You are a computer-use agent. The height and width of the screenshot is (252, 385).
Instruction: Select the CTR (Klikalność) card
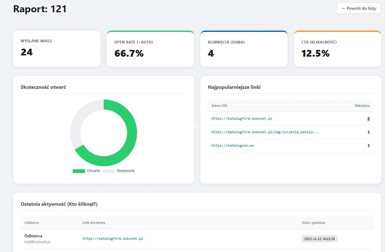[337, 49]
